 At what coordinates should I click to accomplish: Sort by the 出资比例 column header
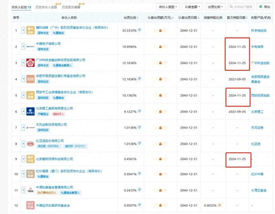(131, 18)
